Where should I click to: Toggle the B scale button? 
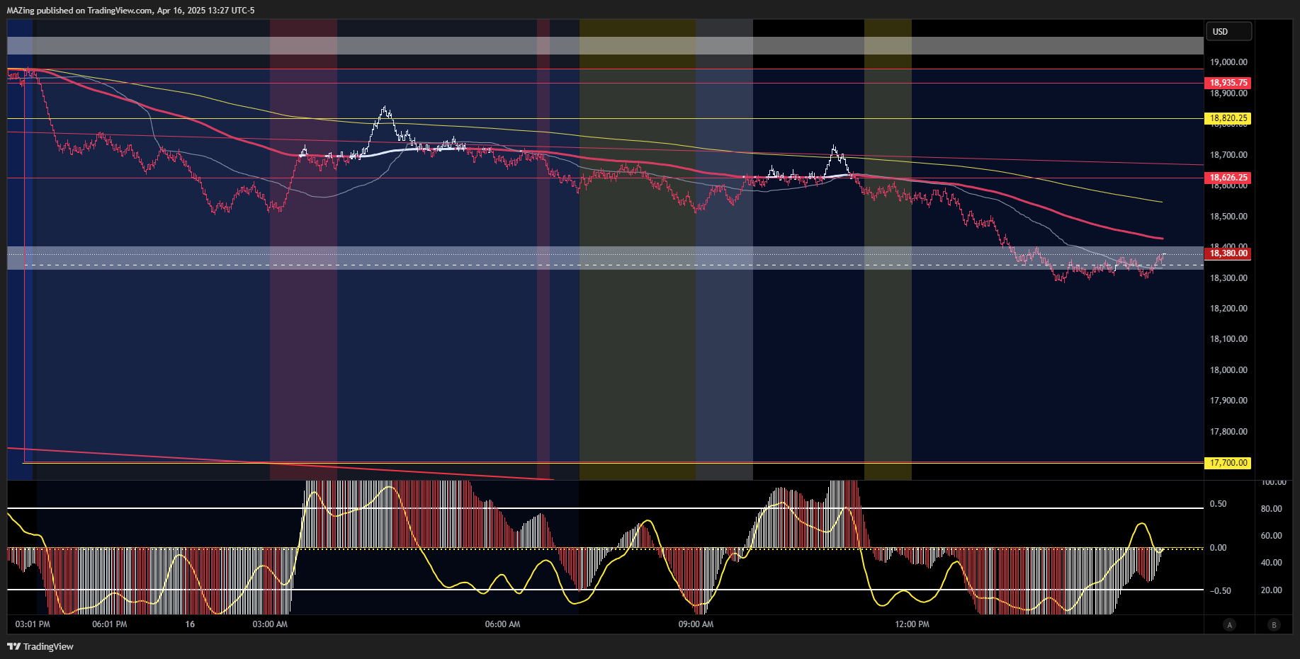coord(1274,624)
